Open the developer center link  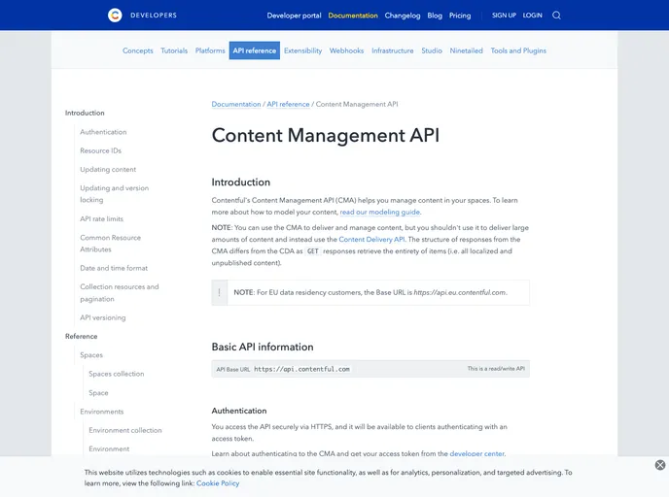pyautogui.click(x=477, y=453)
